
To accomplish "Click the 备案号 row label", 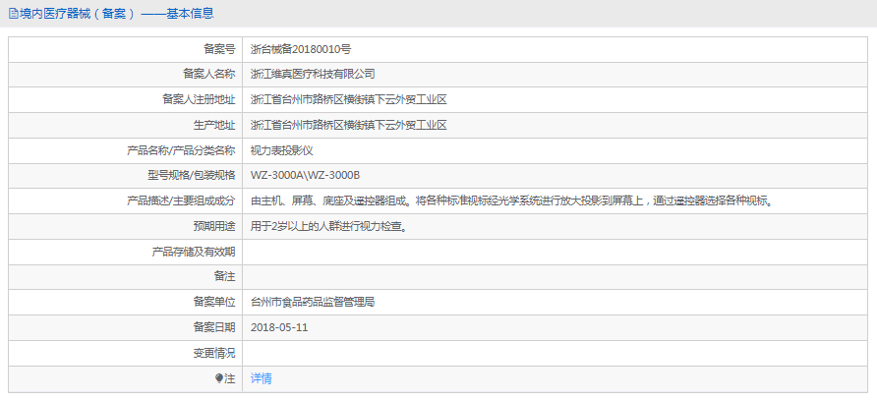I will (x=219, y=48).
